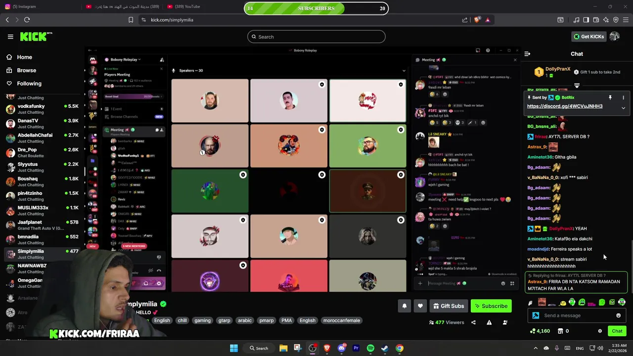Bookmark the page with bookmark icon
633x356 pixels.
point(131,20)
